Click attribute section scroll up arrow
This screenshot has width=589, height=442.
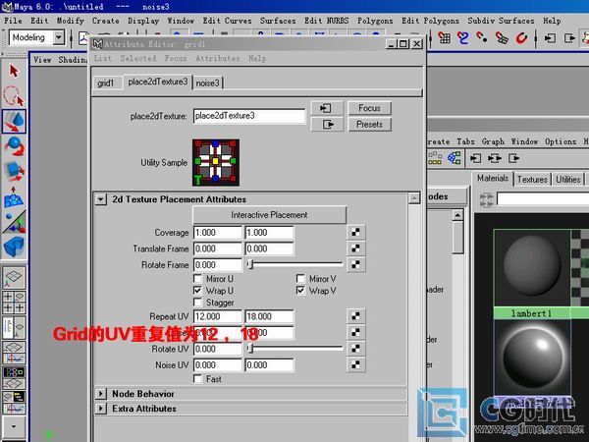[414, 198]
